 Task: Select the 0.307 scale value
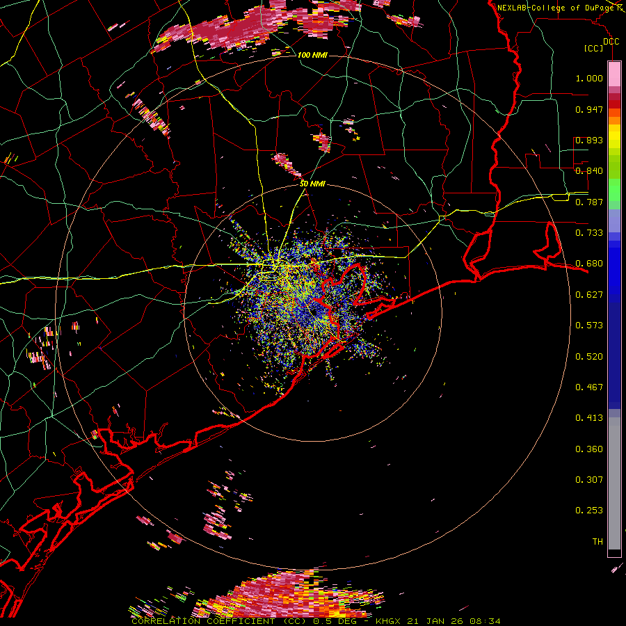coord(589,480)
